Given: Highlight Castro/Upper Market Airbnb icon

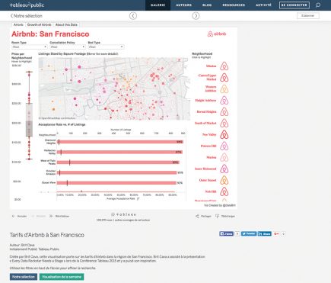Looking at the screenshot, I should click(224, 78).
